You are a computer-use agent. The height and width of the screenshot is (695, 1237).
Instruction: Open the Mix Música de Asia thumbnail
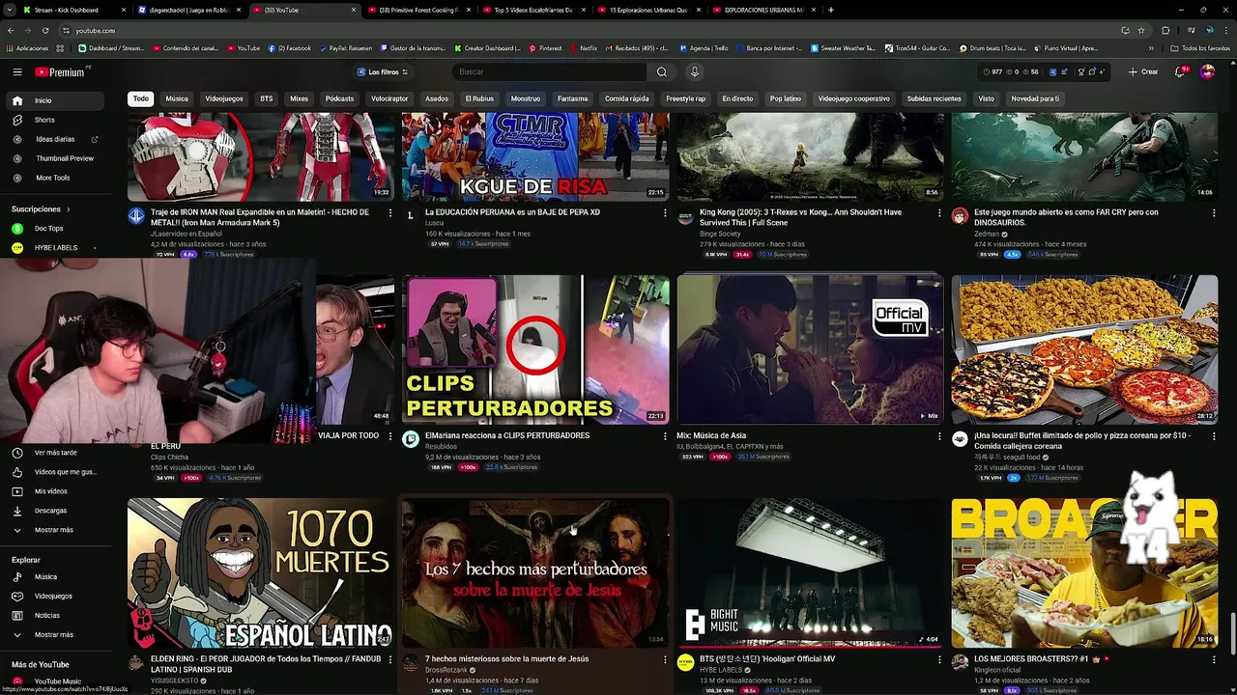[810, 349]
